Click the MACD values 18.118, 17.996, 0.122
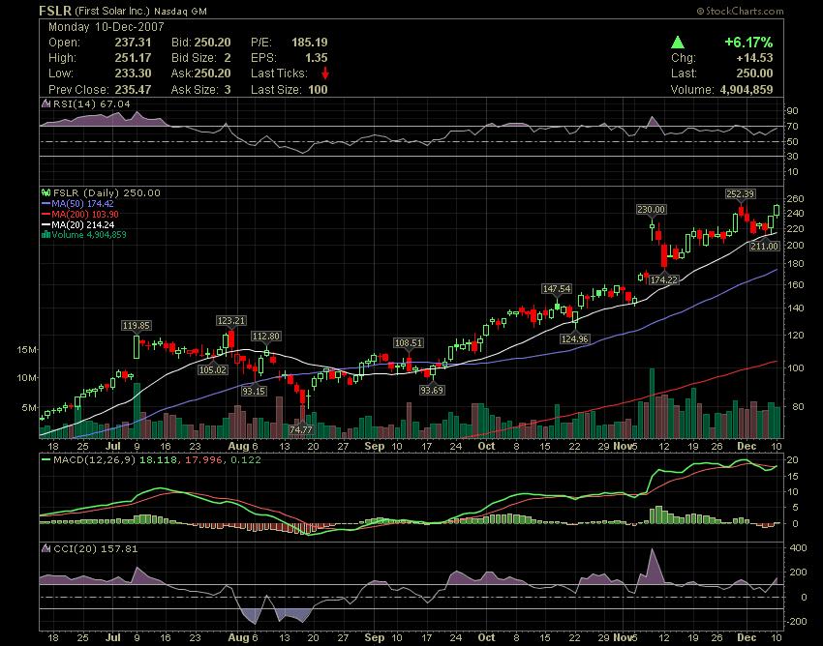This screenshot has height=646, width=823. coord(200,460)
